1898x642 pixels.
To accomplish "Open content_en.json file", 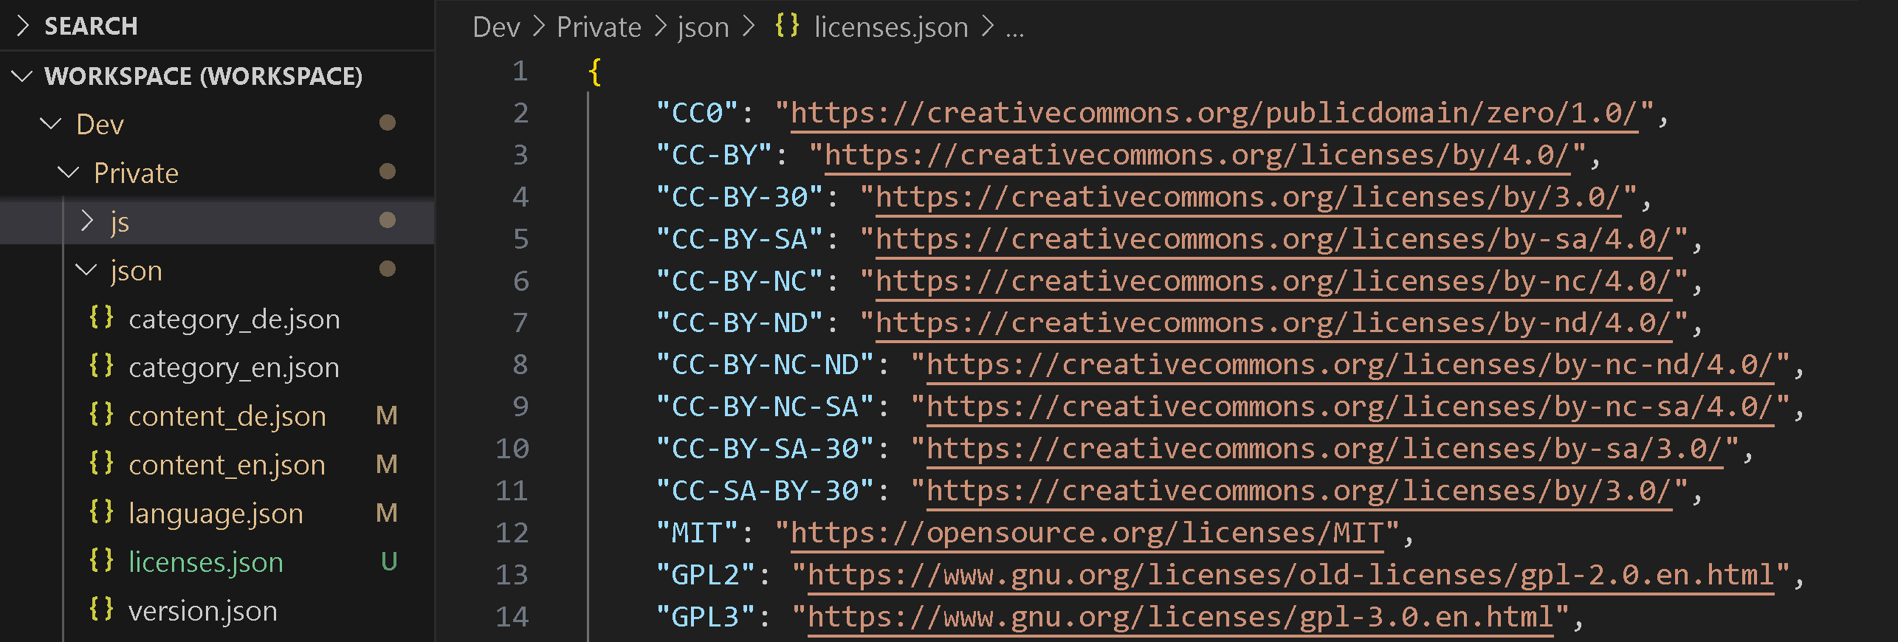I will [227, 465].
